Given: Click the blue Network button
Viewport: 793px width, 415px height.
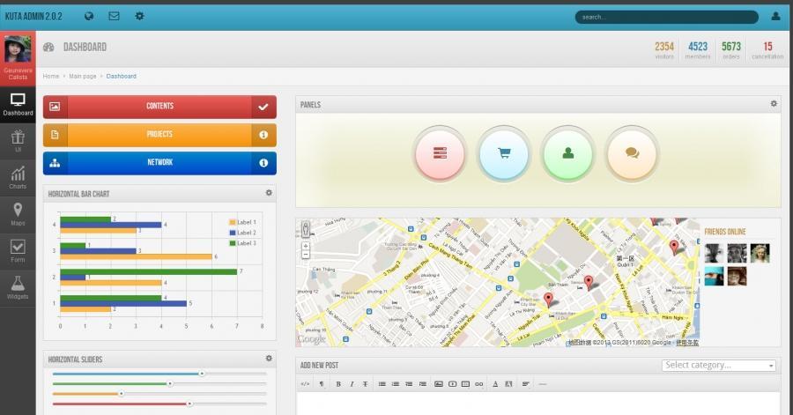Looking at the screenshot, I should [x=159, y=163].
